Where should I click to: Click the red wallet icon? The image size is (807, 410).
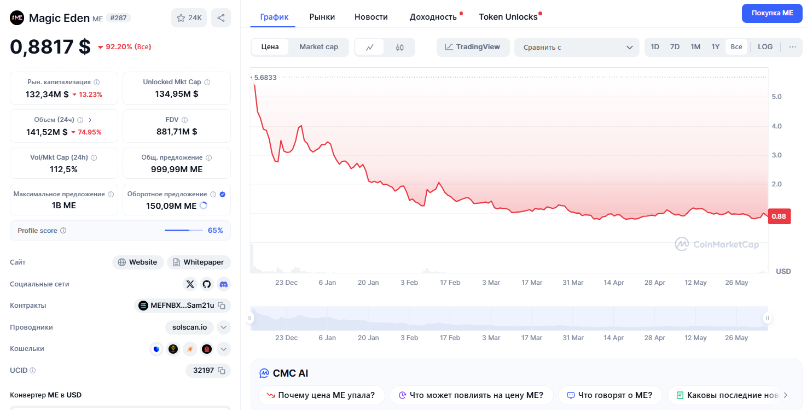207,349
